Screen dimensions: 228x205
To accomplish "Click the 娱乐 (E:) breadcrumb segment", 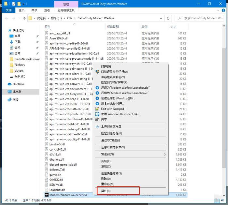I will coord(56,18).
